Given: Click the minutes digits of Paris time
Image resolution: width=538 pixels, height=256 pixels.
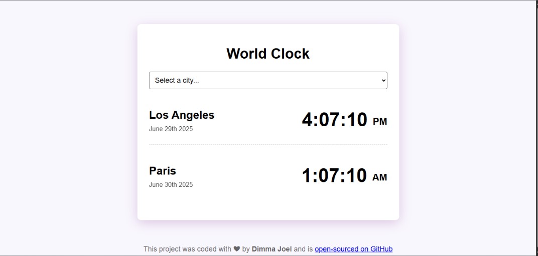Looking at the screenshot, I should click(x=329, y=176).
